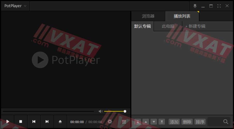The height and width of the screenshot is (129, 234).
Task: Start playback with the Play button
Action: pos(7,122)
